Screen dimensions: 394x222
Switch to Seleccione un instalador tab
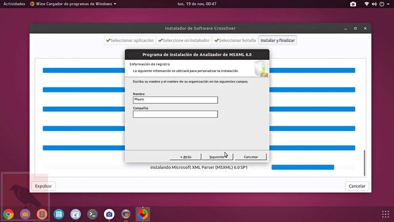click(183, 40)
